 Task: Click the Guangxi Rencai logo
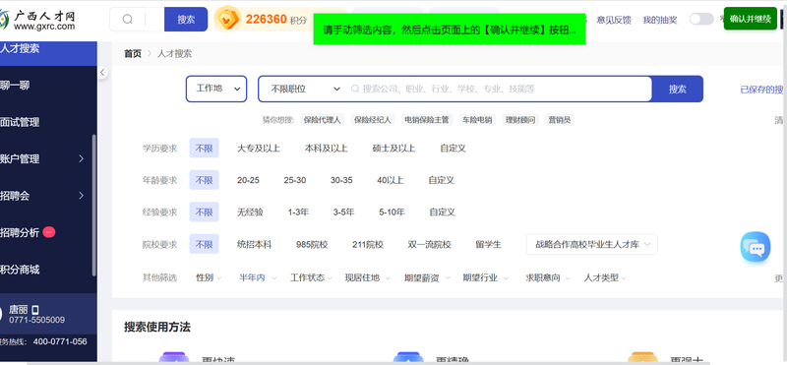(37, 19)
